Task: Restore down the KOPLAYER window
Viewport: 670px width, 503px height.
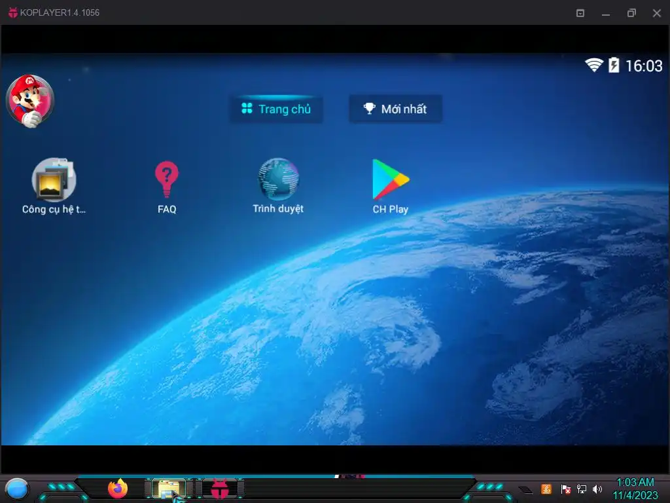Action: point(631,13)
